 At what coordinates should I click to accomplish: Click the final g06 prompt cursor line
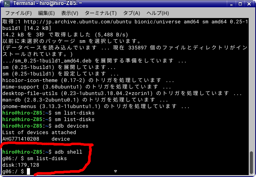[x=16, y=171]
